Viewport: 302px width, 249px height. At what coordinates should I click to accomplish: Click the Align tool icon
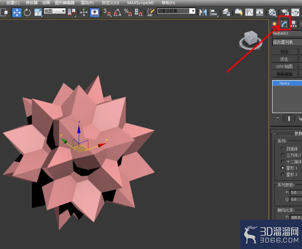214,12
